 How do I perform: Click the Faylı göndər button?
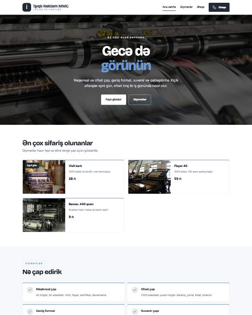(113, 100)
